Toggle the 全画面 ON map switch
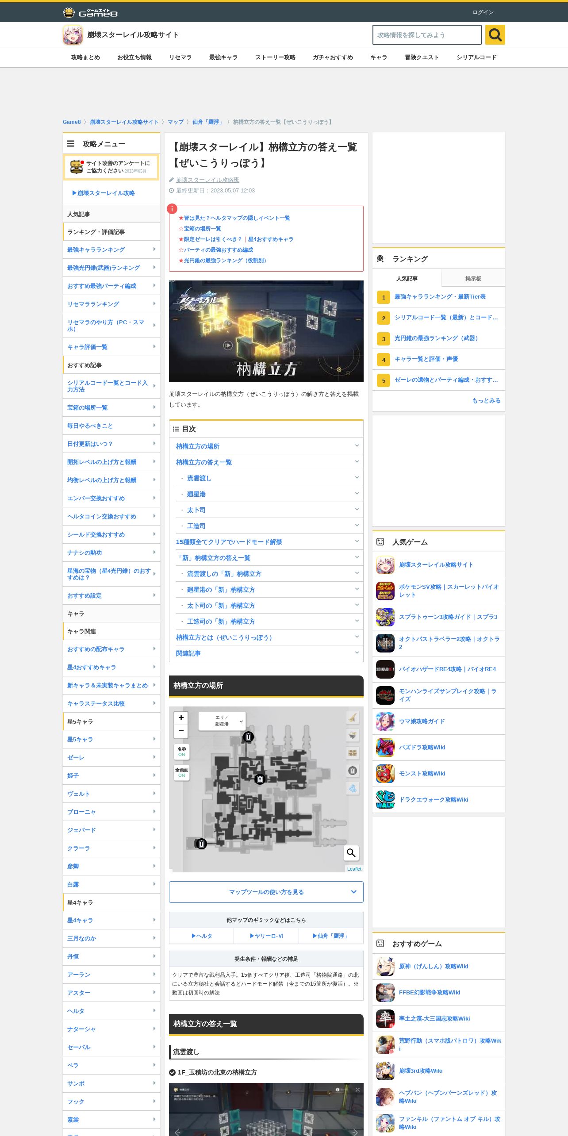Image resolution: width=568 pixels, height=1136 pixels. (182, 772)
